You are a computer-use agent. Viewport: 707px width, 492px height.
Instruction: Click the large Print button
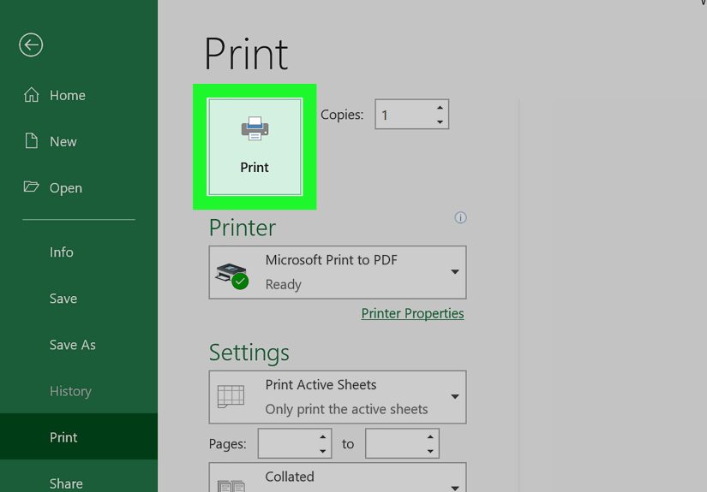(x=255, y=147)
